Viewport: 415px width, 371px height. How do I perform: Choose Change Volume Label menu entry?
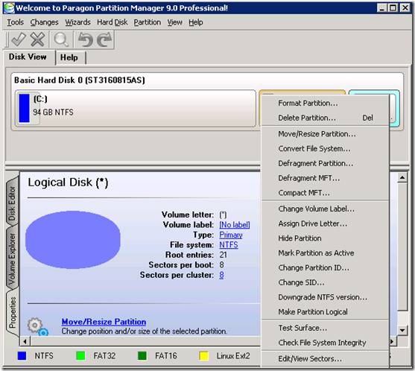[x=326, y=209]
